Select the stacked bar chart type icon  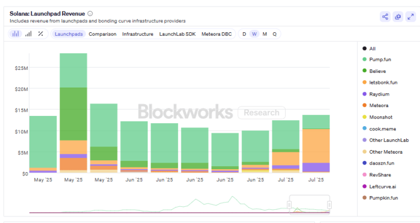(16, 34)
